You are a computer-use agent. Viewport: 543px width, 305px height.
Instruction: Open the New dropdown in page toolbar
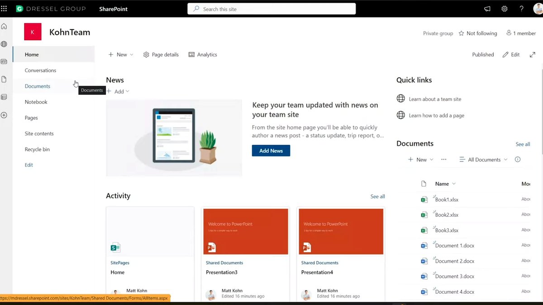(121, 55)
